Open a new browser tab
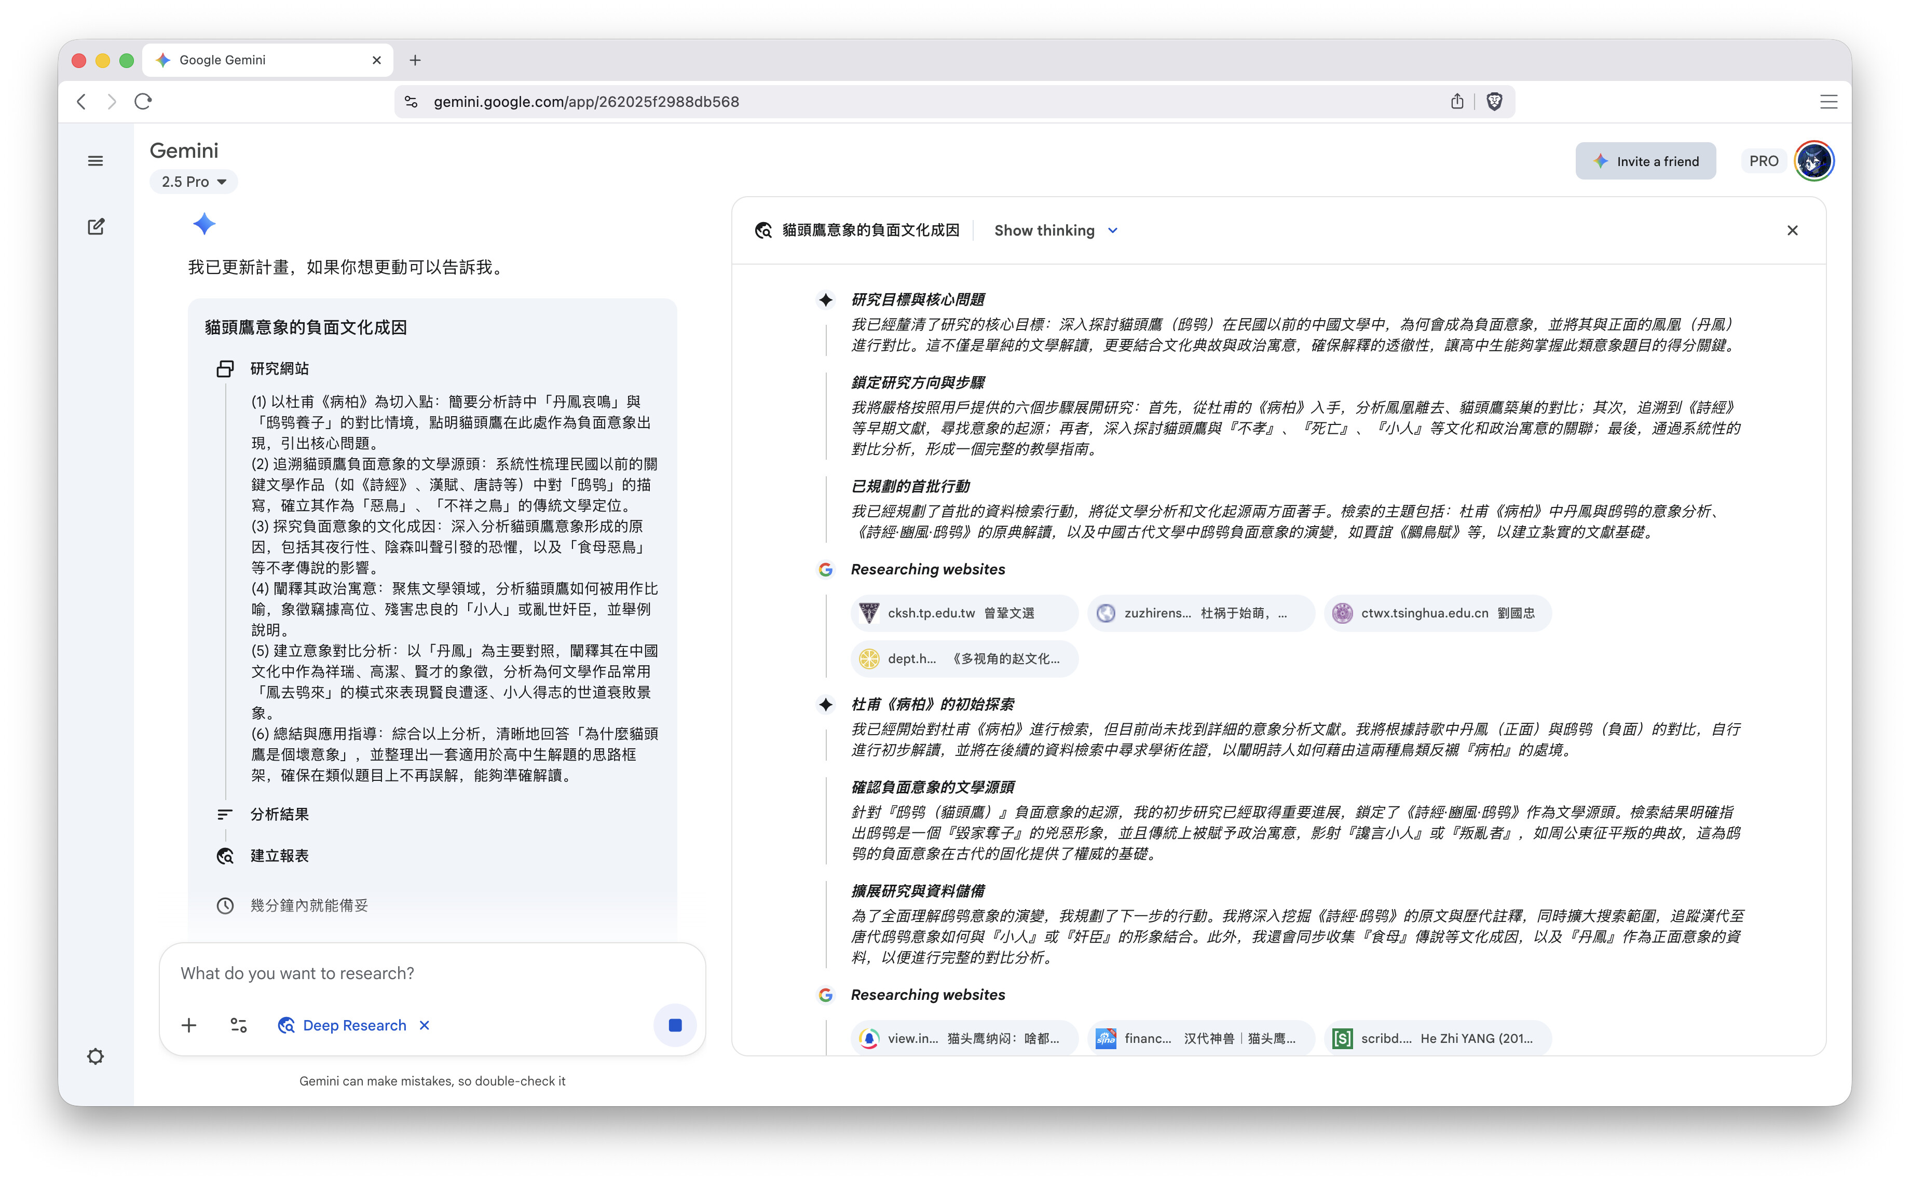This screenshot has width=1910, height=1183. pos(415,60)
